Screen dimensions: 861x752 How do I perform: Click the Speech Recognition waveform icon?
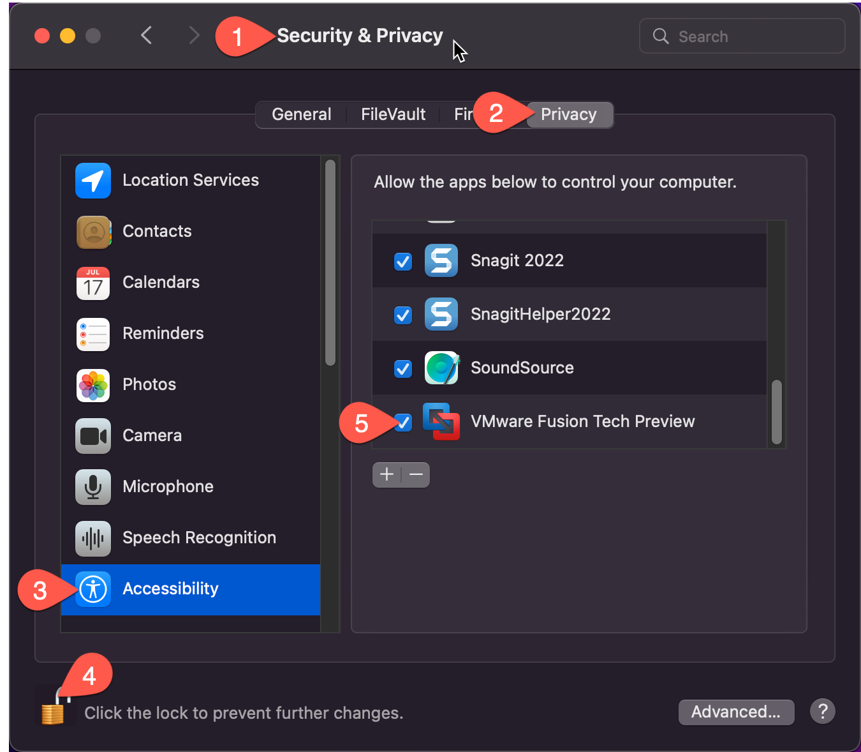coord(93,538)
